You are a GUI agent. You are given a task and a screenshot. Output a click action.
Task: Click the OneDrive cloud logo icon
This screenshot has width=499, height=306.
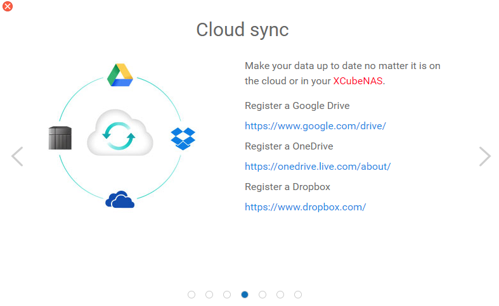[x=120, y=200]
